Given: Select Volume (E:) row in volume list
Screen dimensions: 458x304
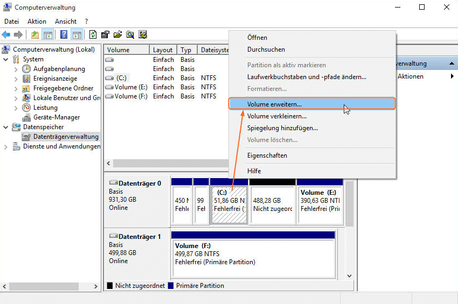Looking at the screenshot, I should point(130,87).
